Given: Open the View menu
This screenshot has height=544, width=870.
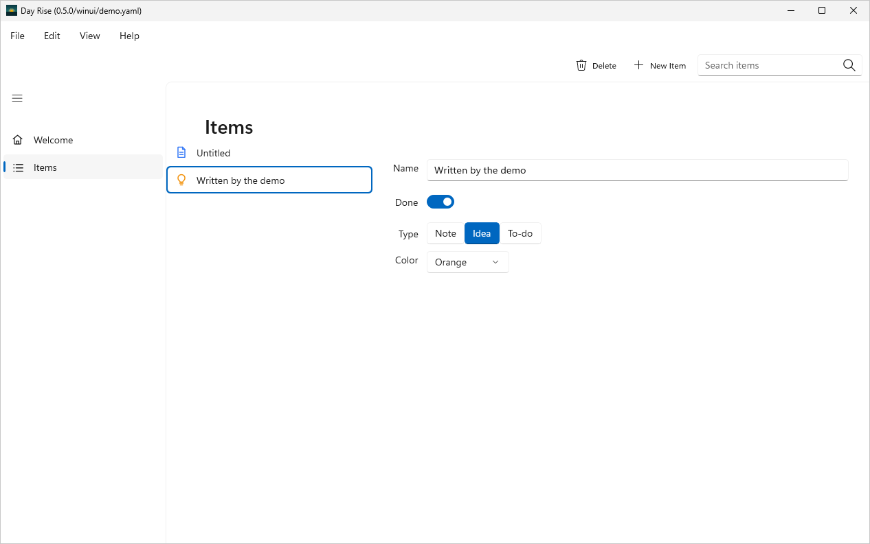Looking at the screenshot, I should coord(90,36).
